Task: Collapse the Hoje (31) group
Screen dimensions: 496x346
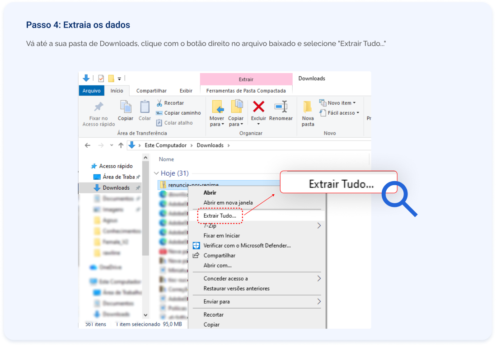Action: [156, 173]
